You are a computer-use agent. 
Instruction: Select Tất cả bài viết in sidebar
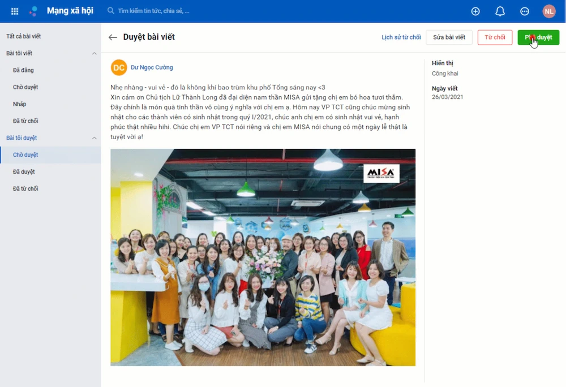pos(23,36)
